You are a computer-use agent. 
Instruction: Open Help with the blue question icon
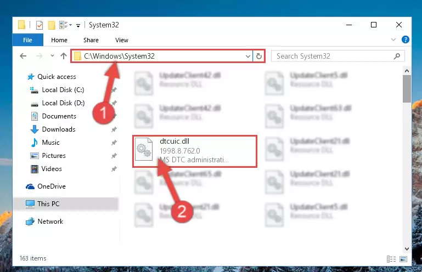405,39
